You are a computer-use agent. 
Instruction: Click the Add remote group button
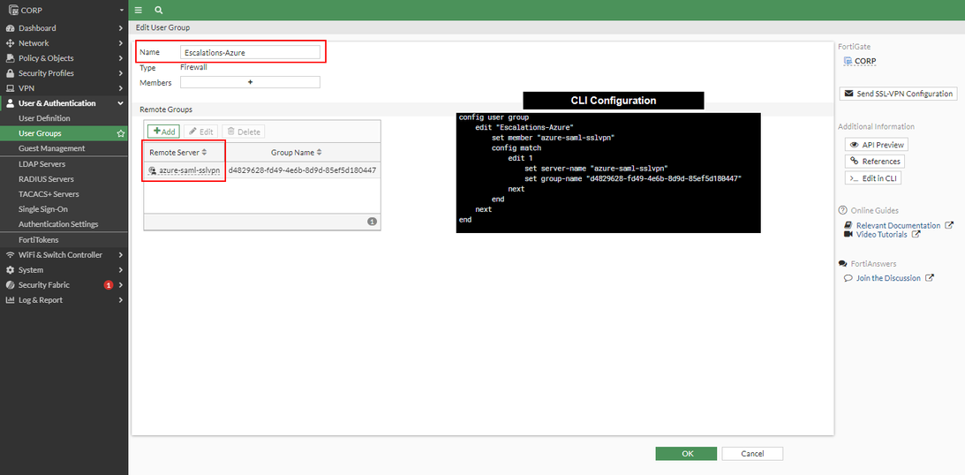[163, 132]
